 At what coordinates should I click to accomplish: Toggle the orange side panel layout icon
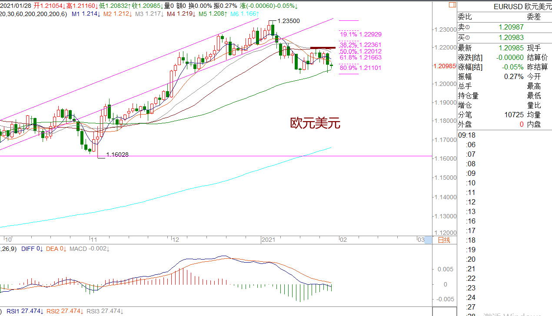click(452, 5)
